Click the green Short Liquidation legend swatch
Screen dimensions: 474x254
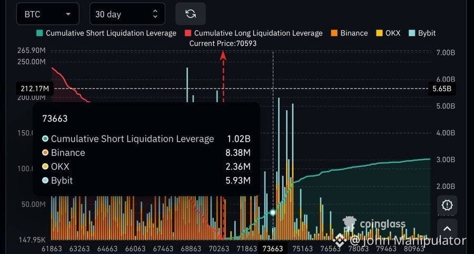pyautogui.click(x=39, y=33)
